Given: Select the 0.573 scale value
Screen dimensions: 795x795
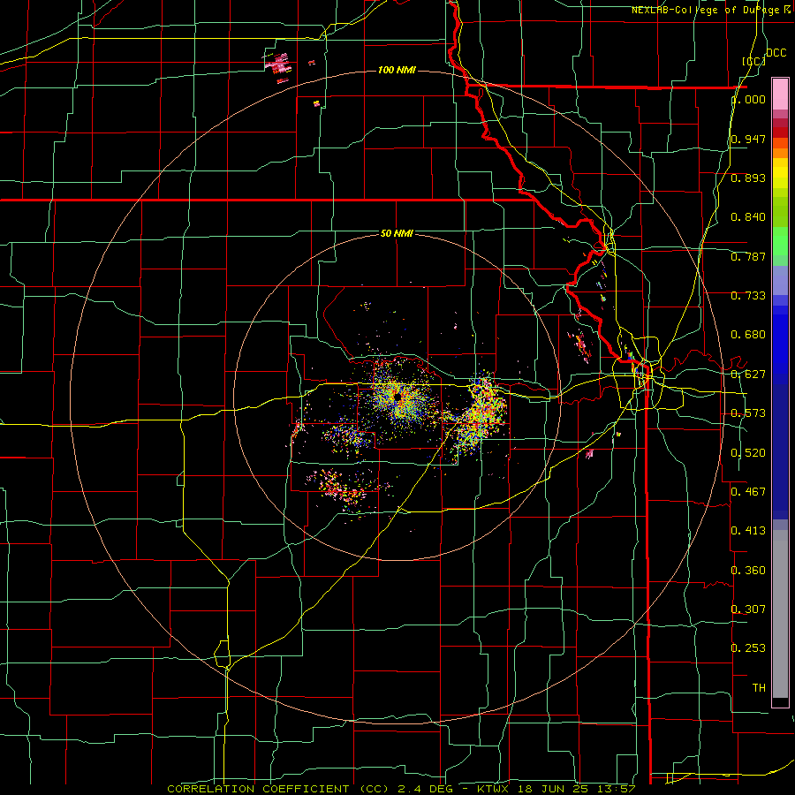Looking at the screenshot, I should tap(748, 413).
